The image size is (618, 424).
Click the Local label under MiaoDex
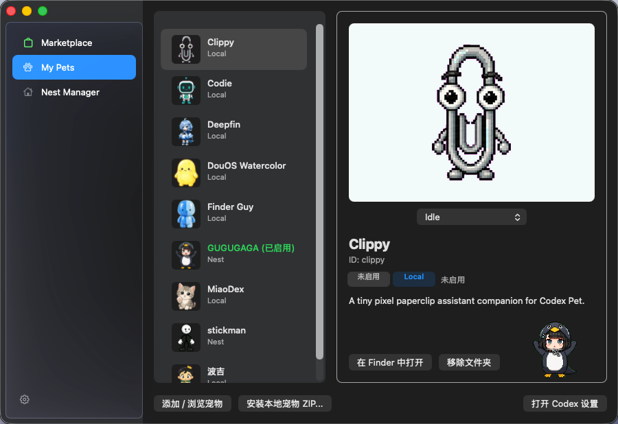point(217,301)
